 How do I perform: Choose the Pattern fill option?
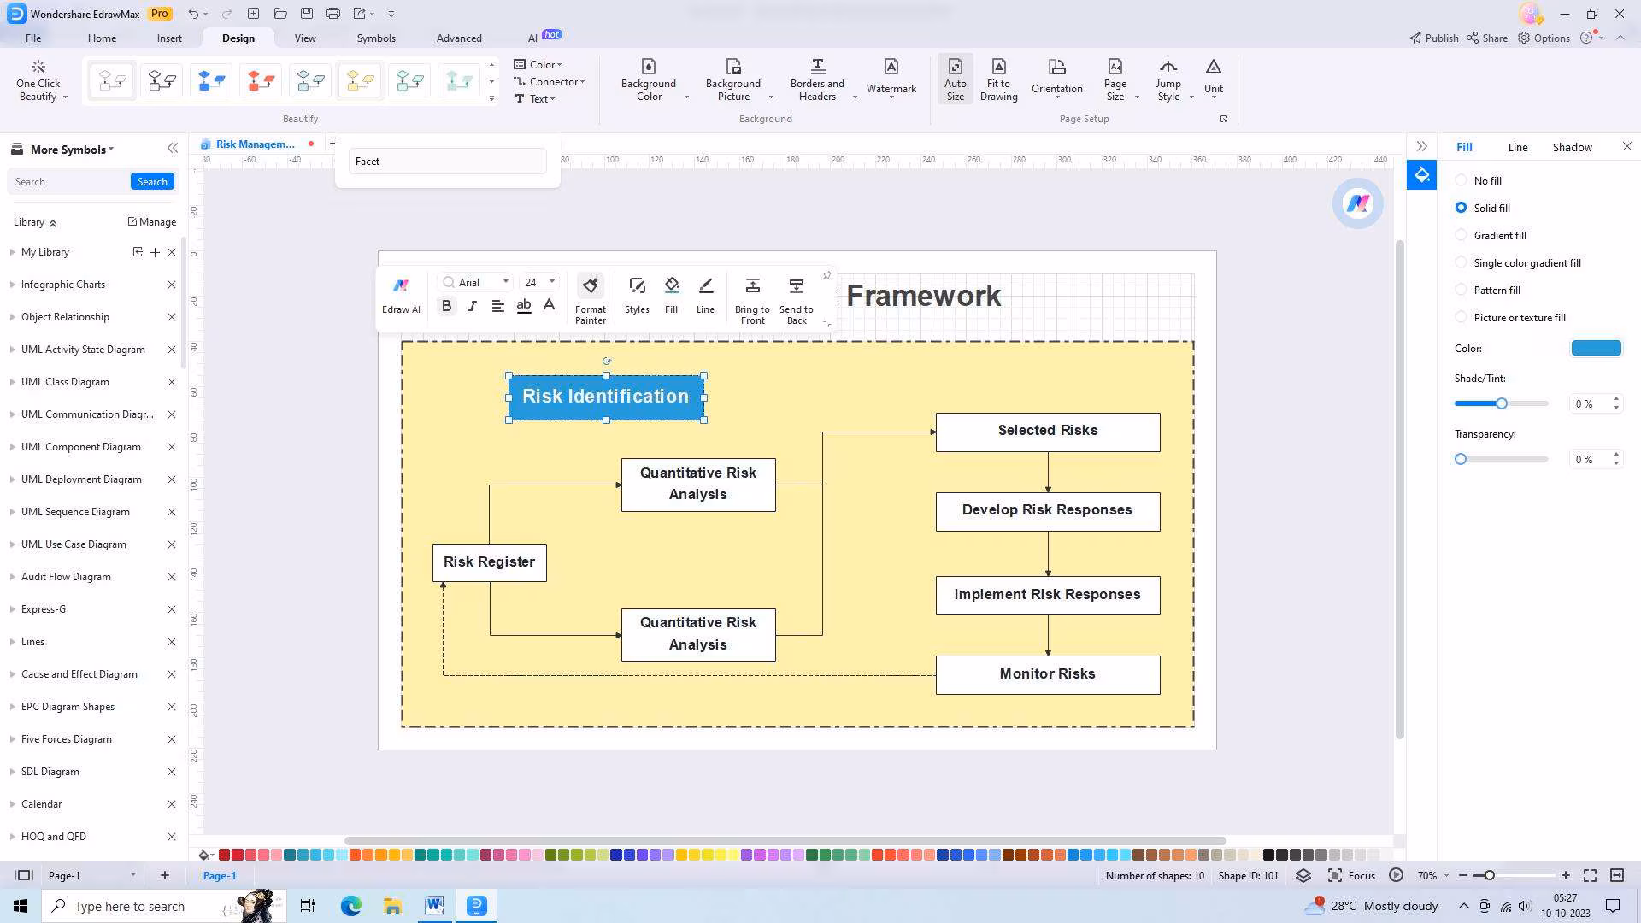[1462, 290]
